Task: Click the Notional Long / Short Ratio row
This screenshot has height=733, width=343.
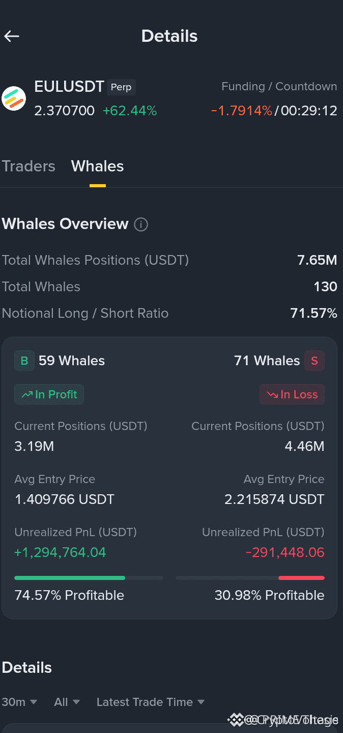Action: pos(169,313)
